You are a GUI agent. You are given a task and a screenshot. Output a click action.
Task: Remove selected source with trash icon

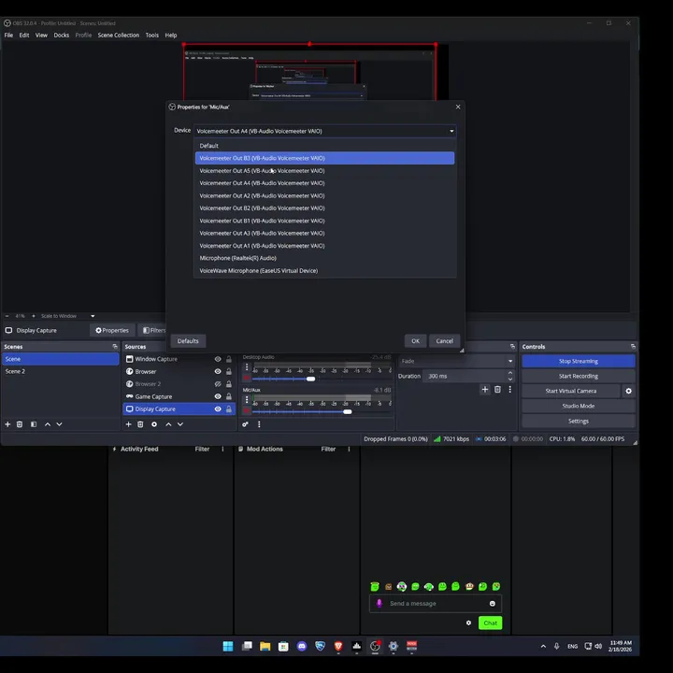tap(140, 424)
